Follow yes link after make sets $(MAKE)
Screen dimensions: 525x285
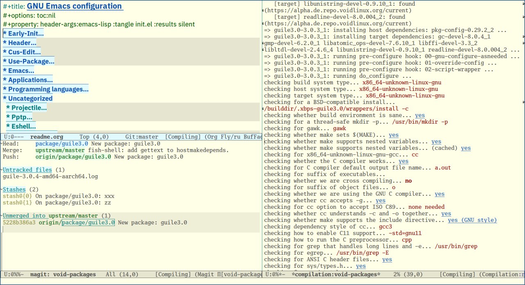(x=394, y=135)
